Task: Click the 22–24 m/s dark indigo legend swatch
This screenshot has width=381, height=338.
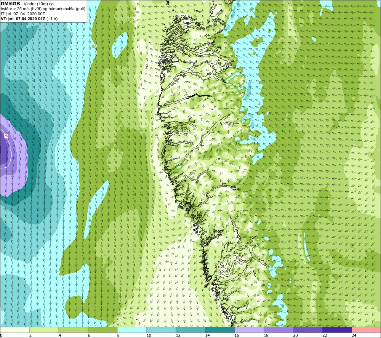Action: (x=337, y=330)
